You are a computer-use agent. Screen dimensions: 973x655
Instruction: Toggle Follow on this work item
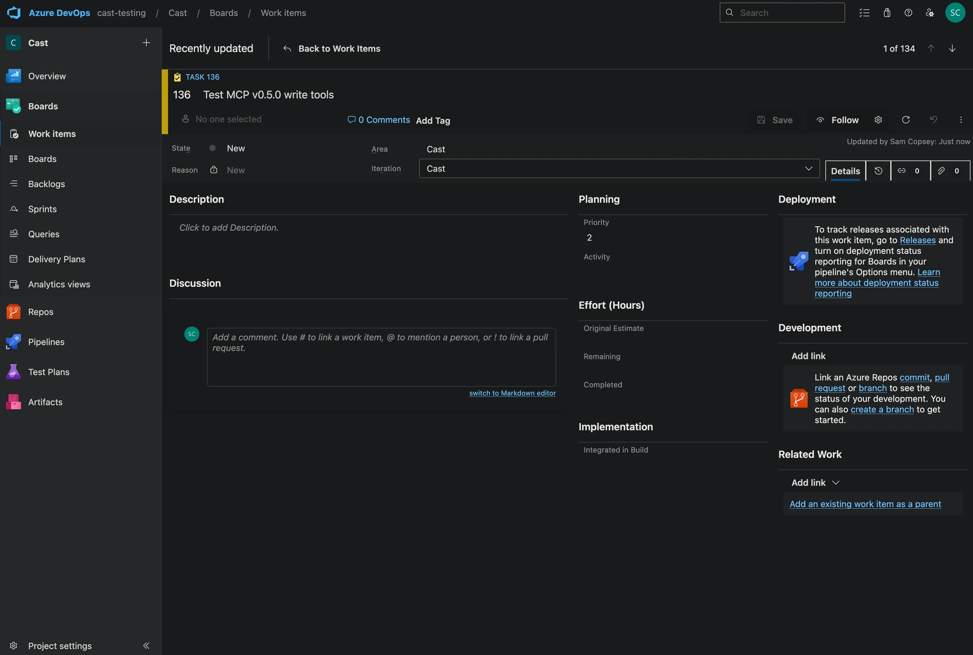tap(837, 120)
